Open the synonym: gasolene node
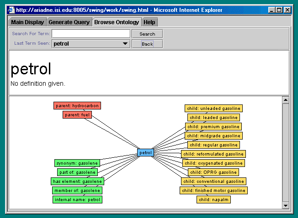 (x=77, y=163)
